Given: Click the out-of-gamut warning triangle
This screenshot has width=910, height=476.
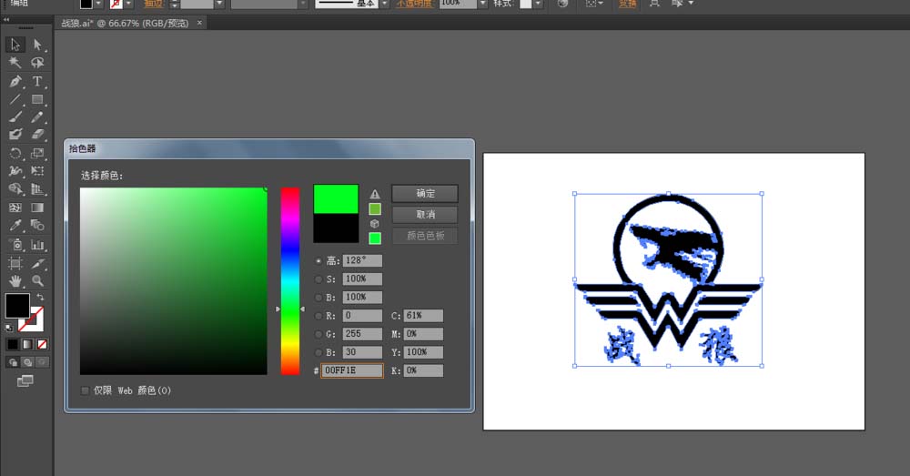Looking at the screenshot, I should click(375, 194).
